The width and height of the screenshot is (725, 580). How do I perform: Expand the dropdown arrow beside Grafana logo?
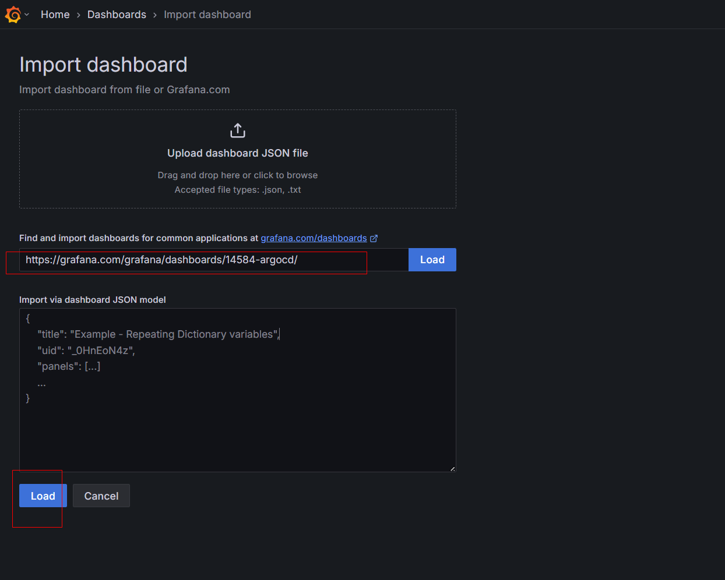27,15
